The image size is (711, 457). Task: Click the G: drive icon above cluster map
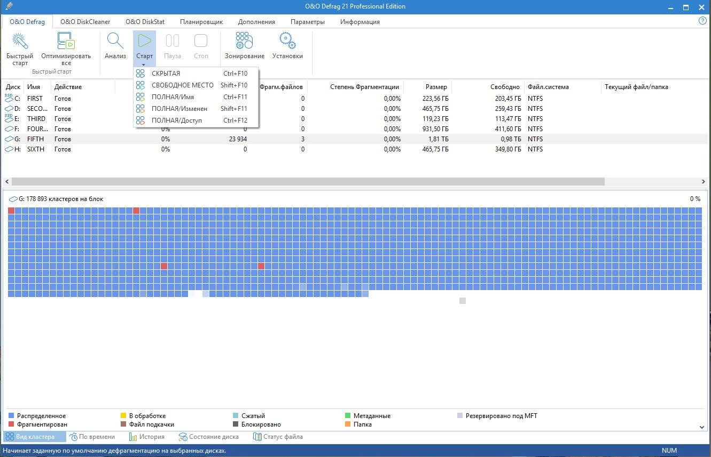click(13, 199)
